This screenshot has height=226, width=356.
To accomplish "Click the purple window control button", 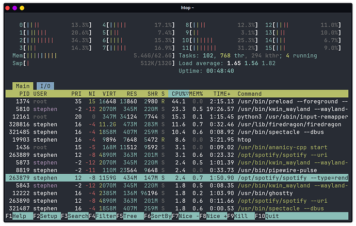I will pos(15,8).
